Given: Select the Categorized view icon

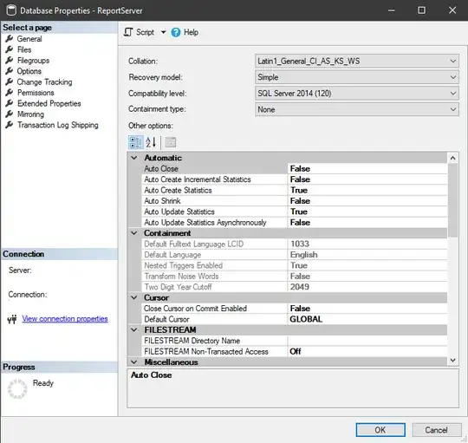Looking at the screenshot, I should pyautogui.click(x=136, y=142).
